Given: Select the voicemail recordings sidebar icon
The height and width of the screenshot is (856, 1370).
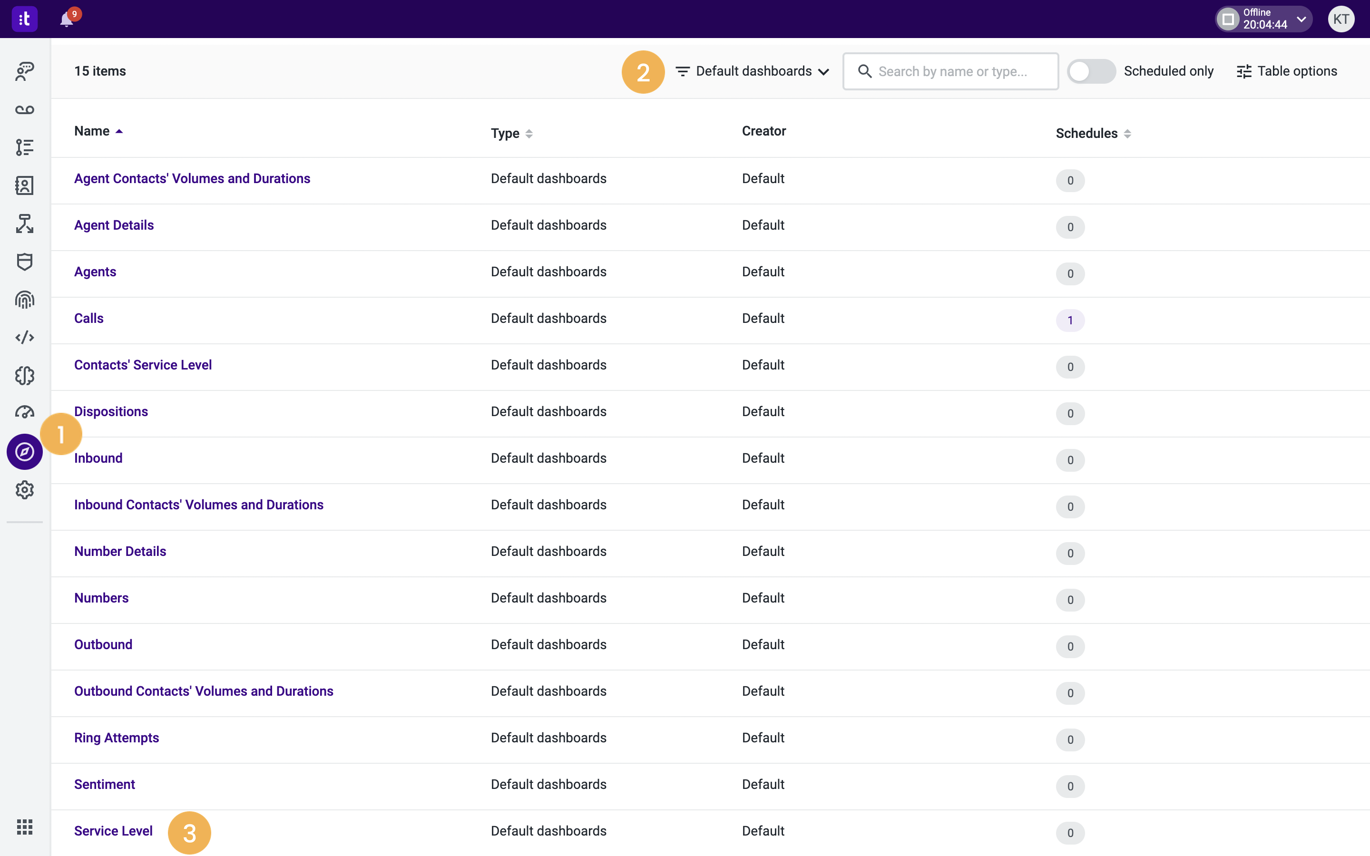Looking at the screenshot, I should [x=24, y=110].
